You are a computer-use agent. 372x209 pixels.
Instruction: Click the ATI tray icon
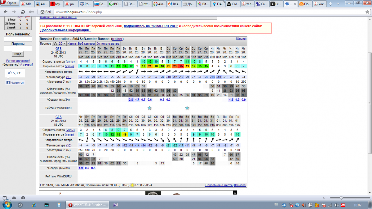click(x=343, y=205)
